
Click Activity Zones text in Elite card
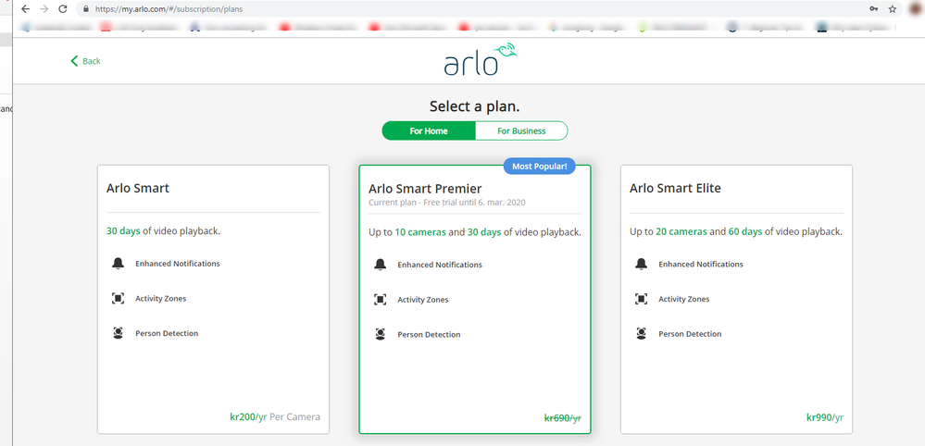click(684, 299)
